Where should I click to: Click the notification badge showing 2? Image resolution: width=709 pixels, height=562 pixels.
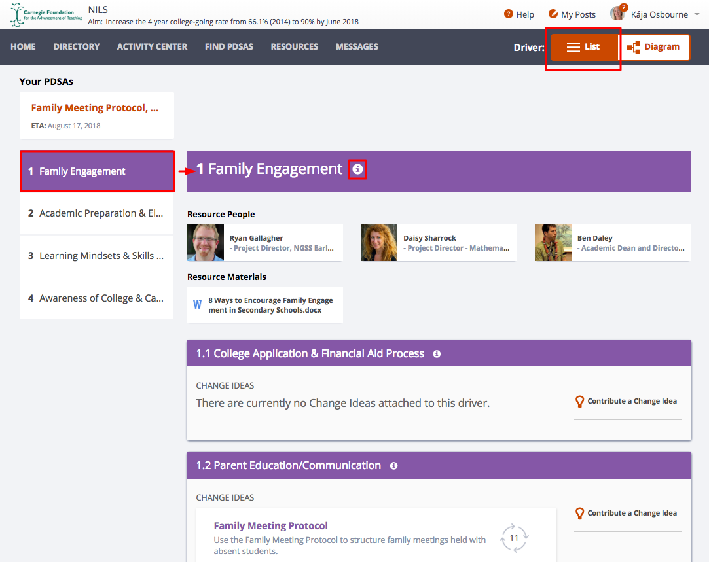623,7
